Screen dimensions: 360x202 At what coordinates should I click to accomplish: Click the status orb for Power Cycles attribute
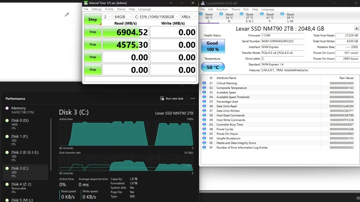pyautogui.click(x=204, y=129)
